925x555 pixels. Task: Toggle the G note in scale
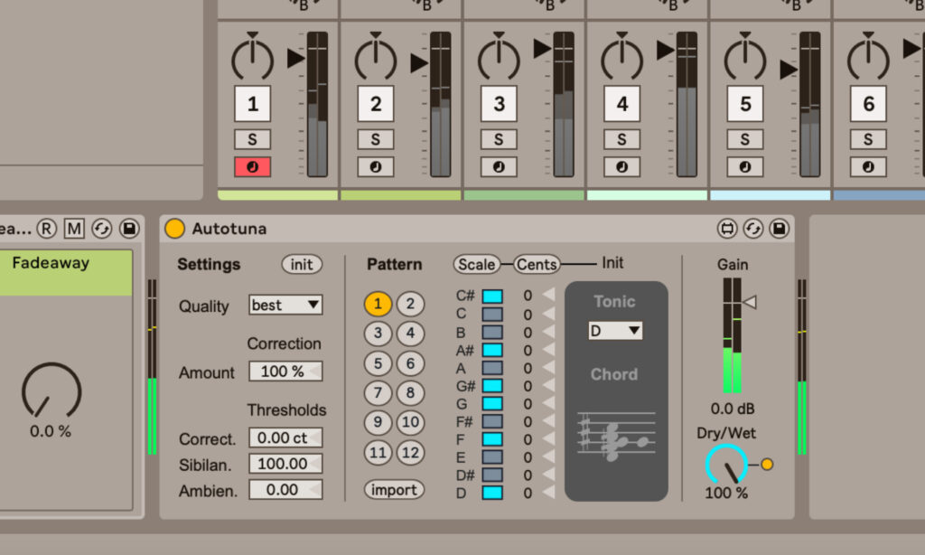click(x=492, y=403)
